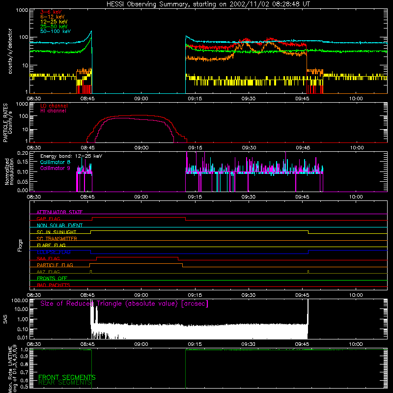Click the REAR SEGMENTS livetime legend

(65, 383)
